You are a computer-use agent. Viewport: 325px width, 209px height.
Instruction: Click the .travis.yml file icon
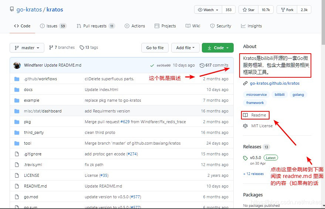pyautogui.click(x=17, y=165)
